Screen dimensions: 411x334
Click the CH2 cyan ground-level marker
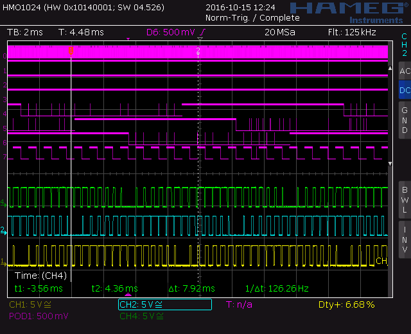coord(3,231)
